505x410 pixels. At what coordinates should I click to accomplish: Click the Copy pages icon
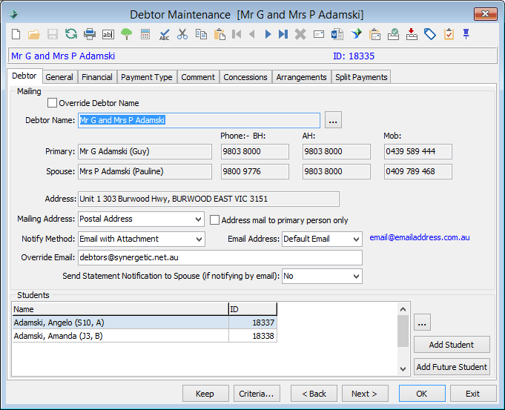[201, 34]
